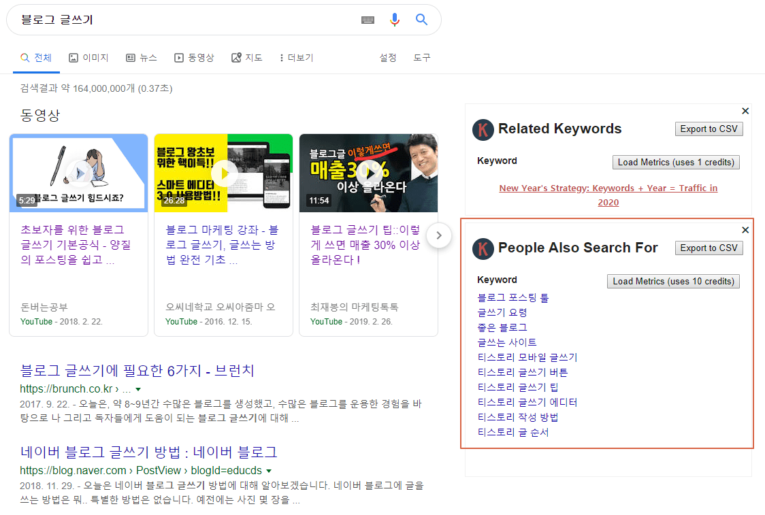Load Metrics using 1 credits
Viewport: 765px width, 515px height.
click(676, 163)
